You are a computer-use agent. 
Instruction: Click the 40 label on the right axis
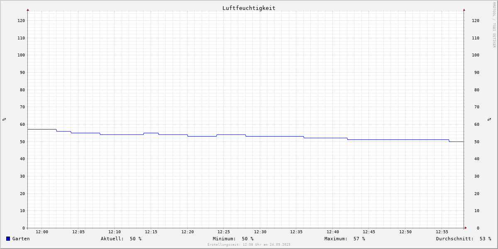(477, 159)
